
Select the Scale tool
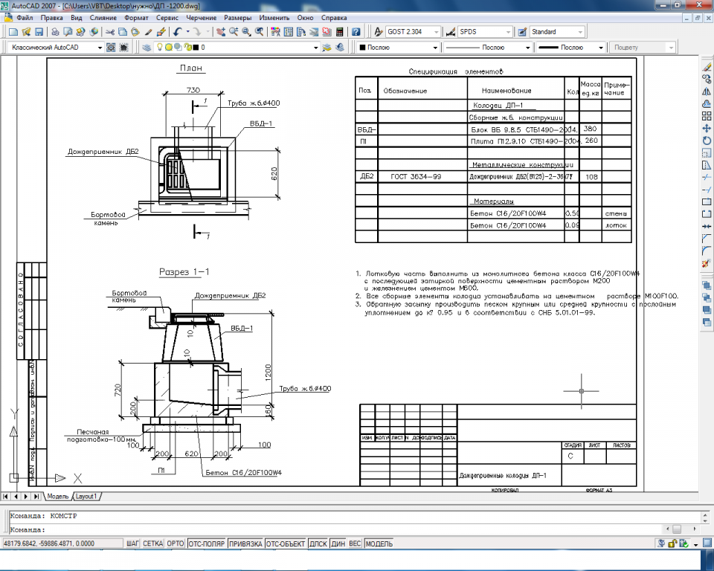707,153
